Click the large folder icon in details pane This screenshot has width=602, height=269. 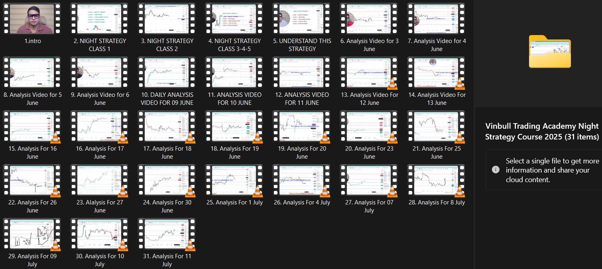[550, 52]
